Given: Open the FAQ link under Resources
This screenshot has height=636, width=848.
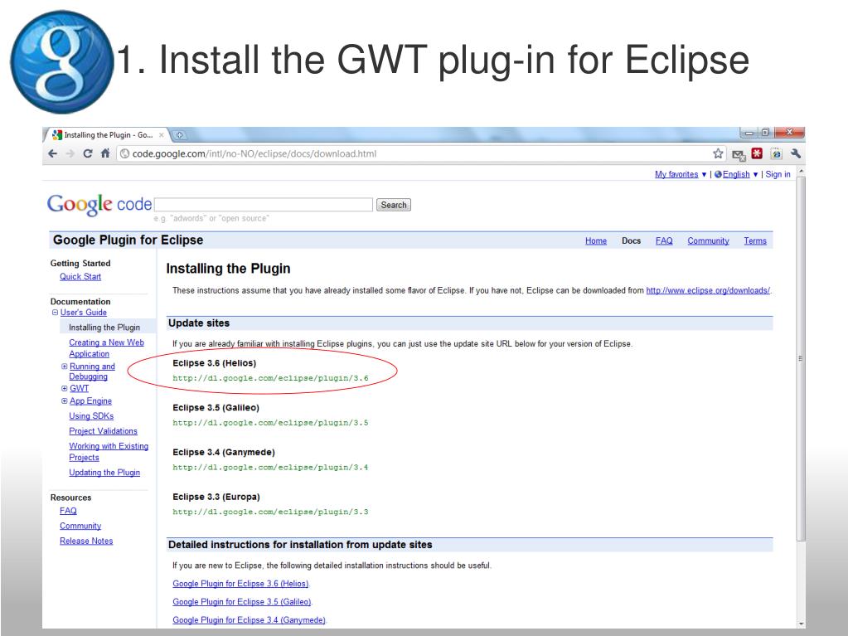Looking at the screenshot, I should (68, 511).
